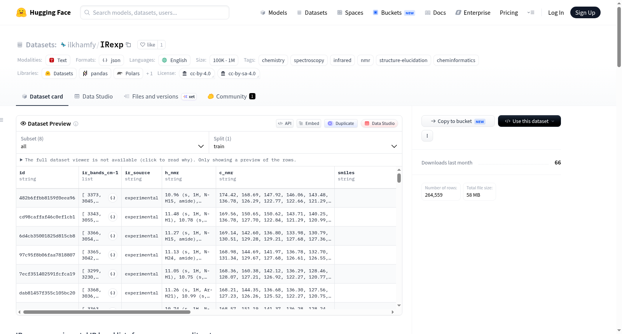Select the nmr tag
The height and width of the screenshot is (334, 622).
(365, 60)
